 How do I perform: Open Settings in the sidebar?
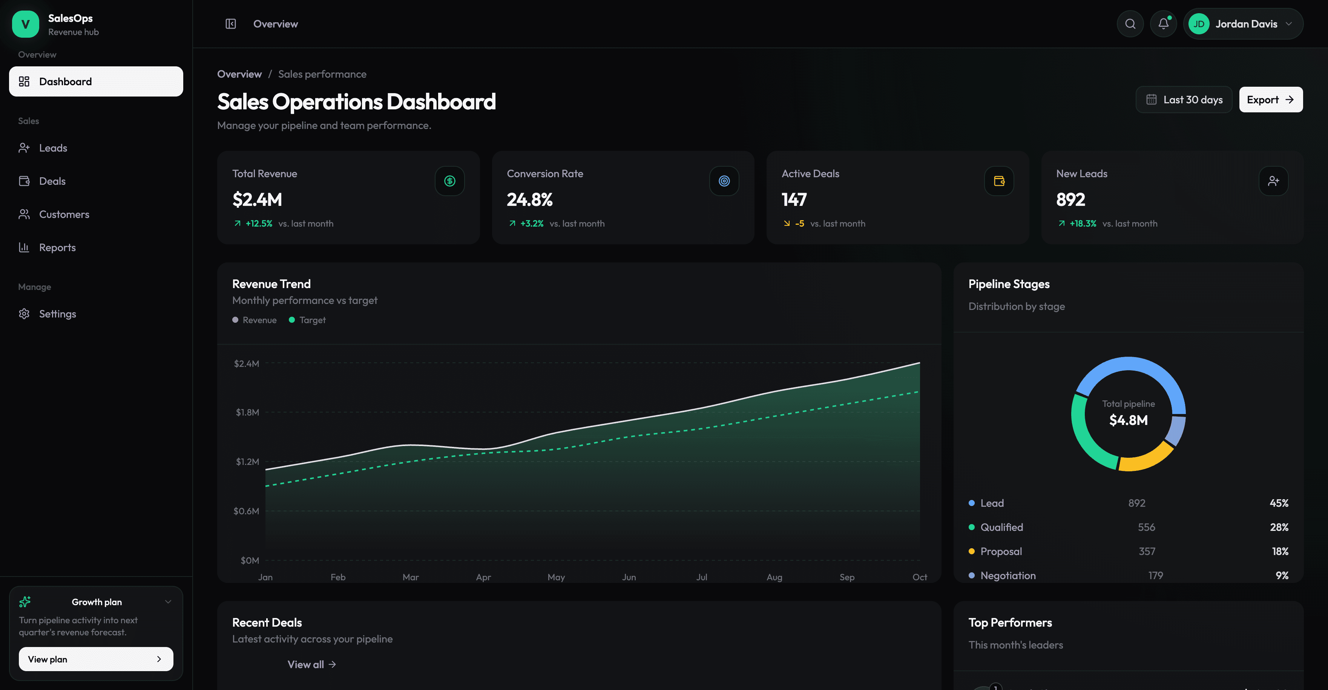pyautogui.click(x=96, y=314)
